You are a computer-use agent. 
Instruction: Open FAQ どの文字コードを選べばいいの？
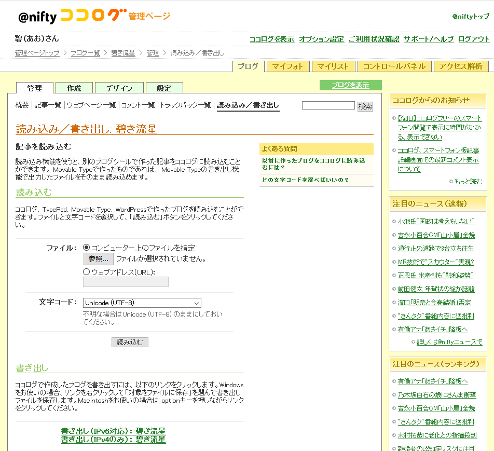(x=305, y=180)
